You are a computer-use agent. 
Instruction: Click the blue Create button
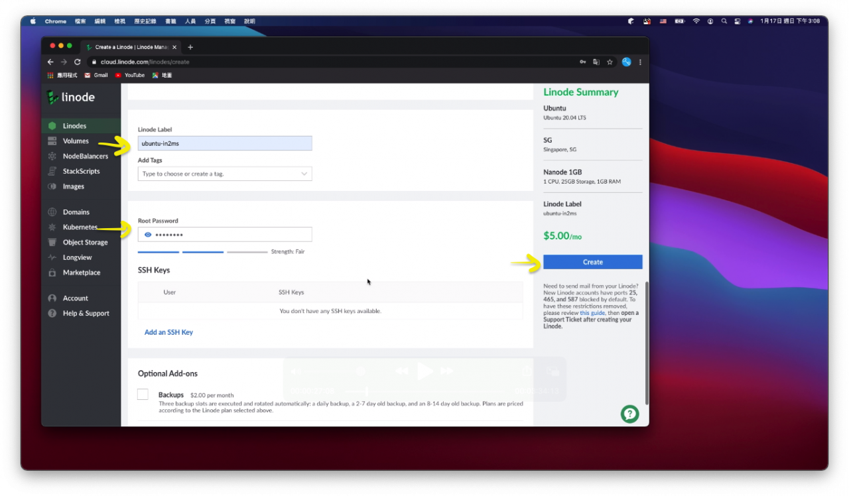tap(593, 262)
